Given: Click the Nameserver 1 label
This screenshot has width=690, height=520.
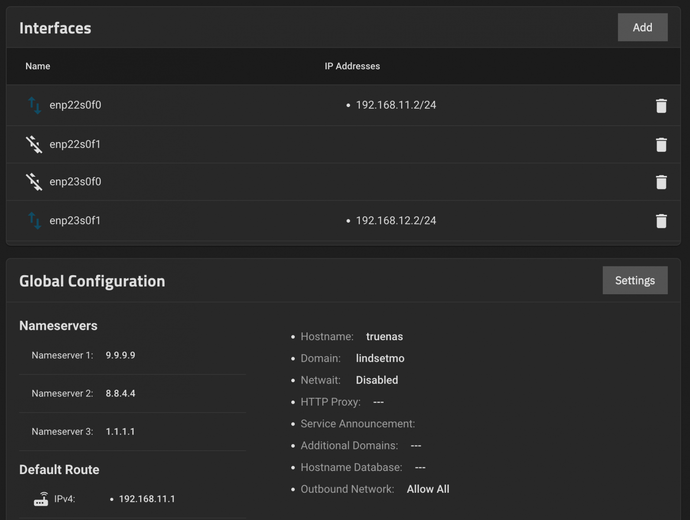Looking at the screenshot, I should (62, 355).
